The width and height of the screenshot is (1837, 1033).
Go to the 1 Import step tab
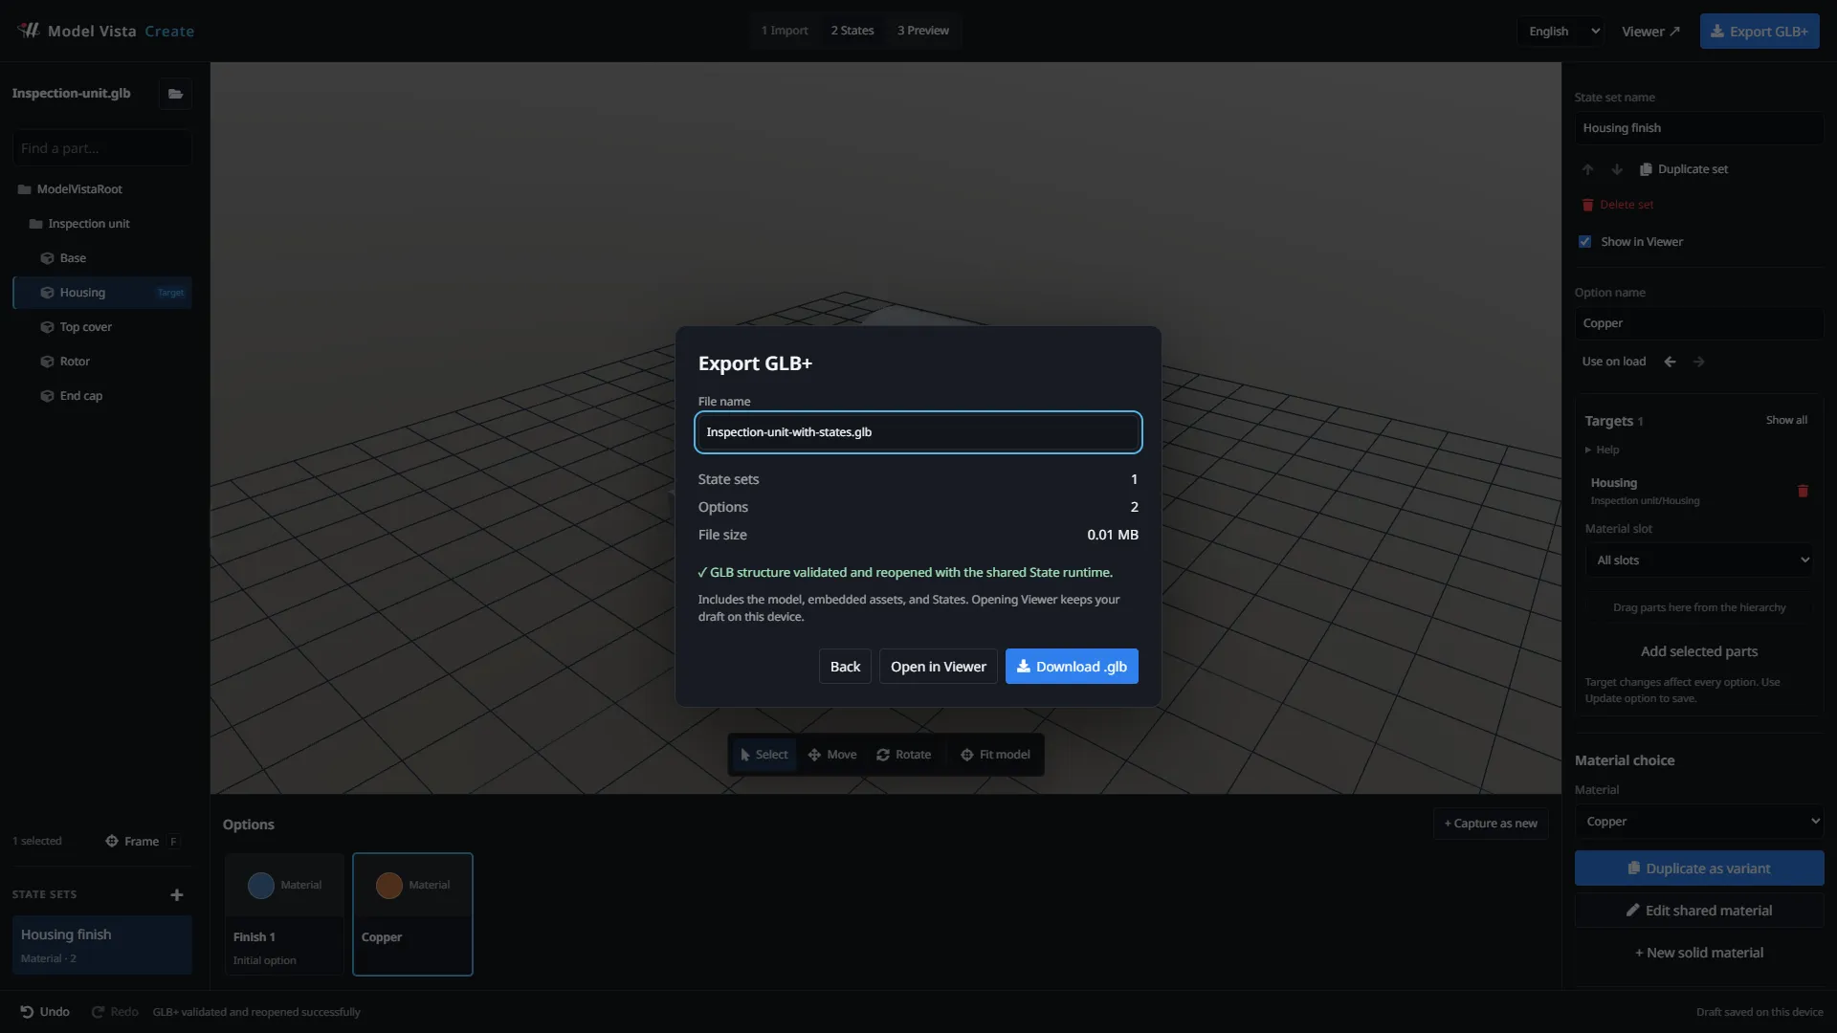785,31
